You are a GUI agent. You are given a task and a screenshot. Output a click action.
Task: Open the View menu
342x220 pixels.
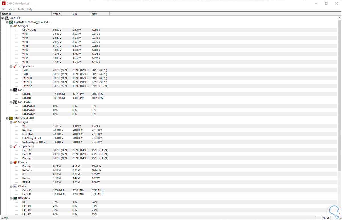12,9
